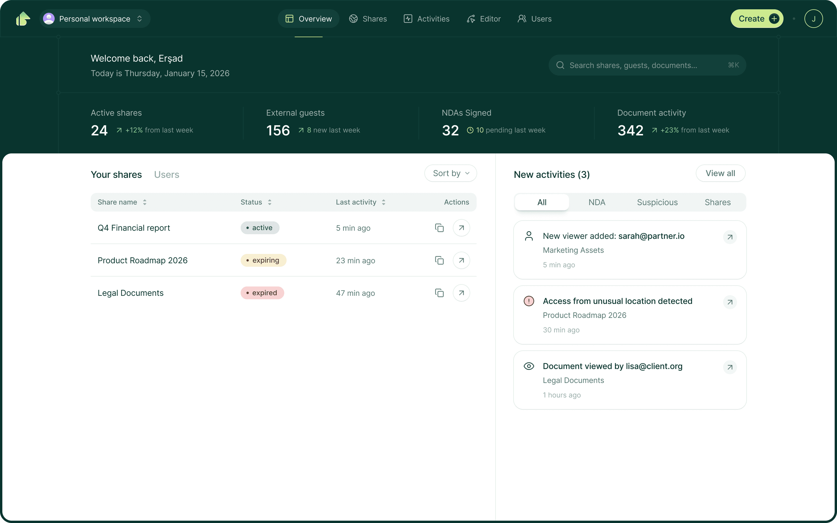Click the Editor pen icon in navigation
The image size is (837, 523).
coord(471,19)
